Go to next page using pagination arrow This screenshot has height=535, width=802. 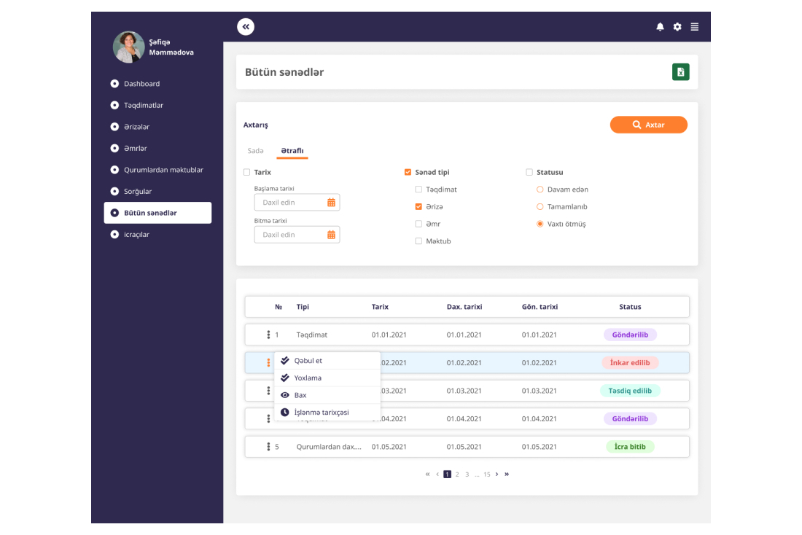coord(497,475)
